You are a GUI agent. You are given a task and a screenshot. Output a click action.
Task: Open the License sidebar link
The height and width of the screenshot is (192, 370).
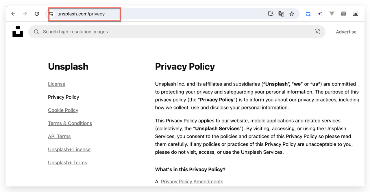[x=57, y=84]
